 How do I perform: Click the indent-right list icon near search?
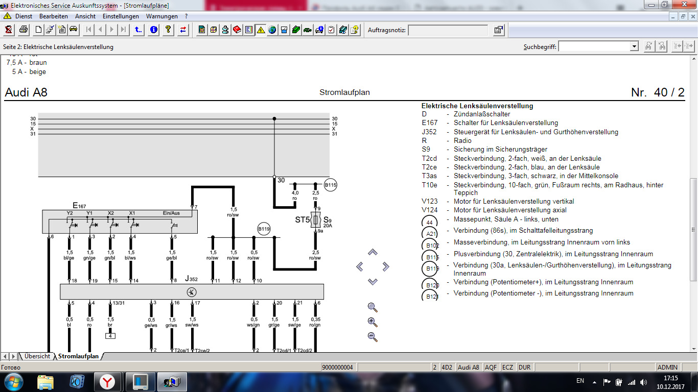click(x=690, y=46)
